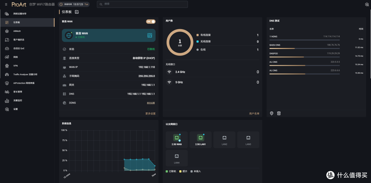
Task: Click the 无线连接 legend entry
Action: coord(203,41)
